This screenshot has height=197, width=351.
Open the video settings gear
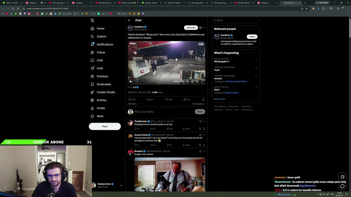pyautogui.click(x=193, y=82)
